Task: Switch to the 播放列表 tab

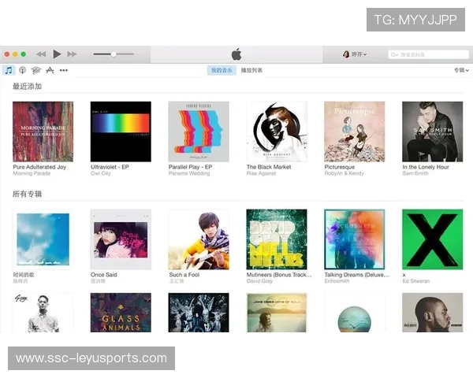Action: (251, 70)
